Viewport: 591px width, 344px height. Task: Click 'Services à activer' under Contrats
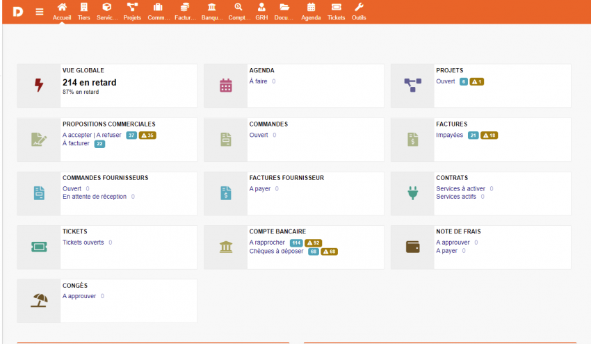[x=460, y=188]
